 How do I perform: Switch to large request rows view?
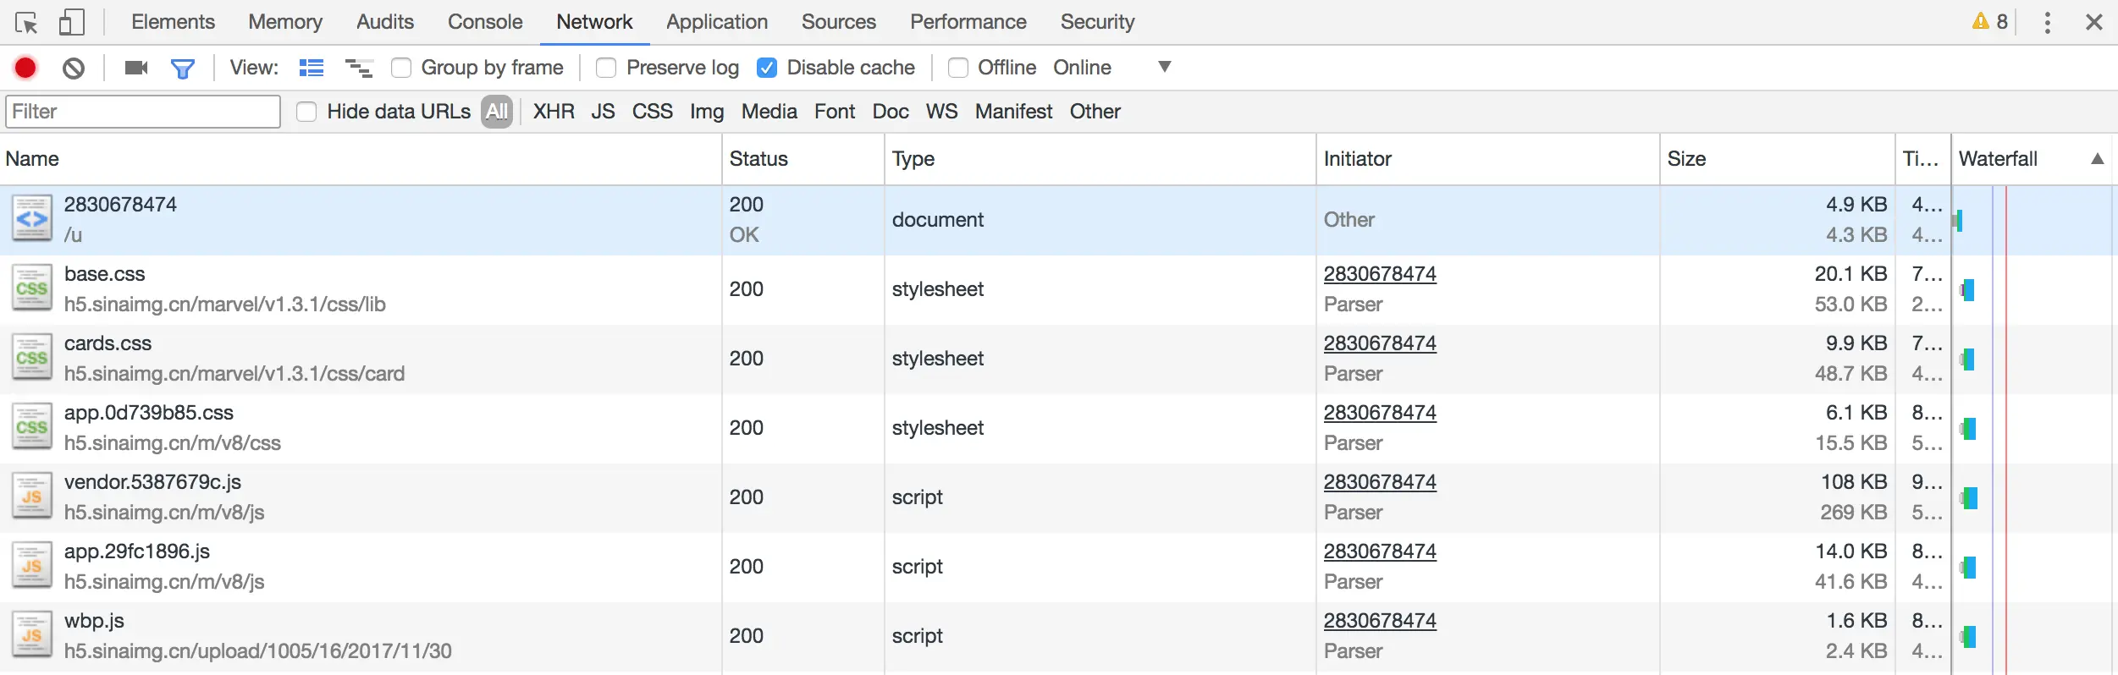pos(312,68)
